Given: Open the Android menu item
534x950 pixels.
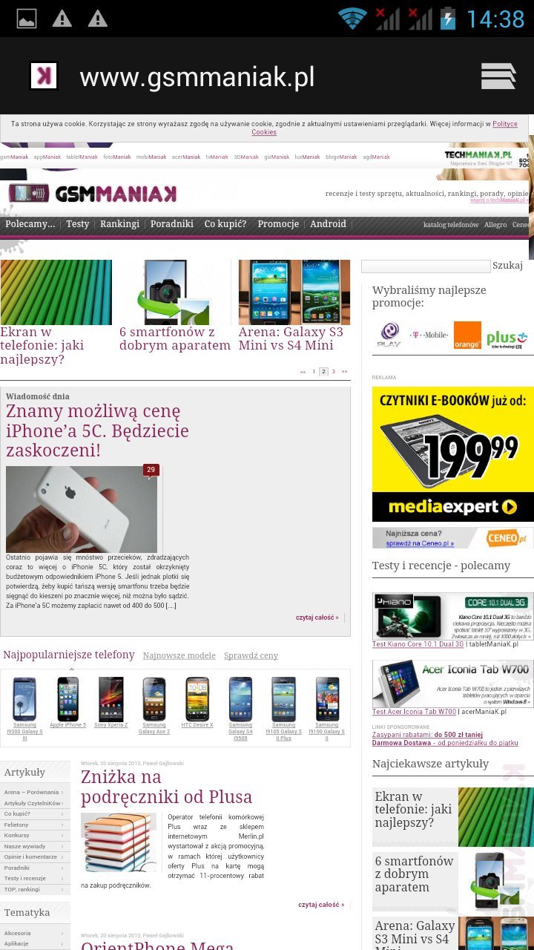Looking at the screenshot, I should tap(328, 224).
